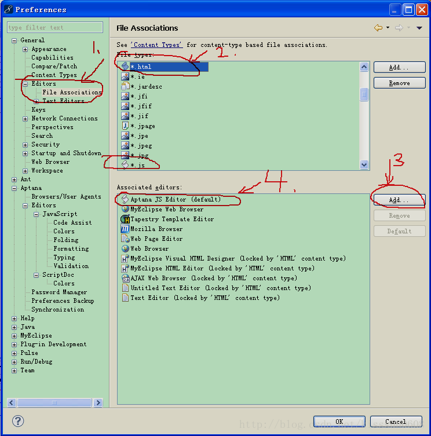This screenshot has width=431, height=436.
Task: Collapse the Aptana tree node
Action: coord(14,188)
